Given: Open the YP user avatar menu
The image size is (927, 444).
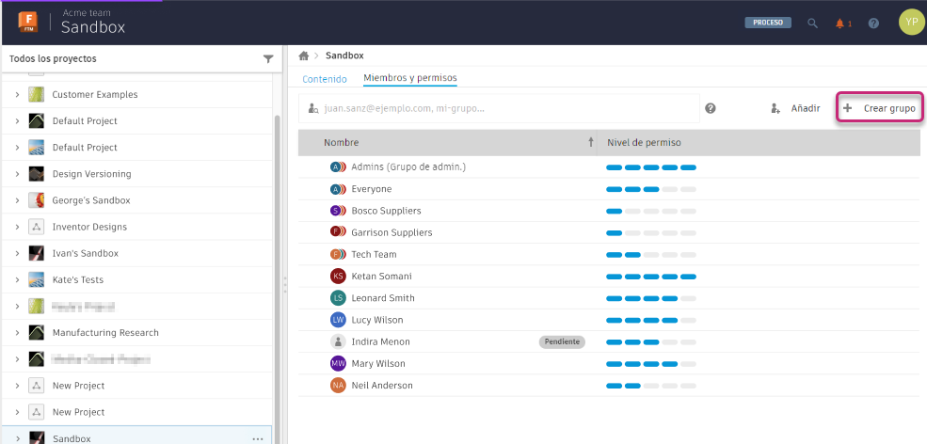Looking at the screenshot, I should [911, 23].
